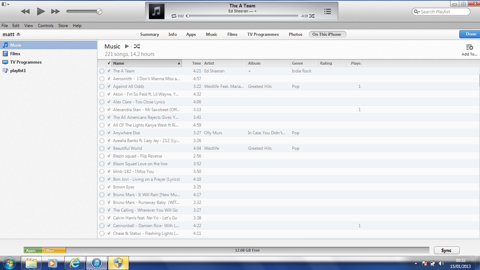Open the View menu

pyautogui.click(x=28, y=26)
